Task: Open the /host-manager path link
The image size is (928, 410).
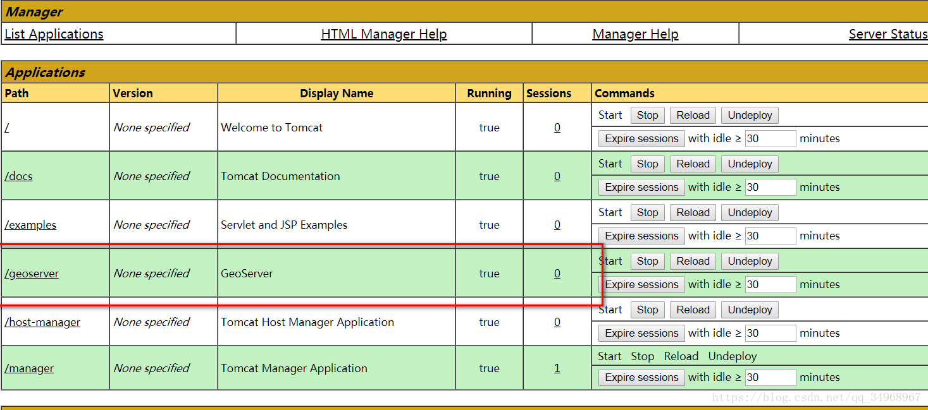Action: pos(42,322)
